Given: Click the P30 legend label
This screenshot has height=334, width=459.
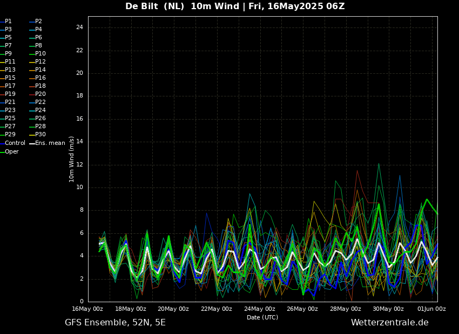Looking at the screenshot, I should [x=40, y=135].
